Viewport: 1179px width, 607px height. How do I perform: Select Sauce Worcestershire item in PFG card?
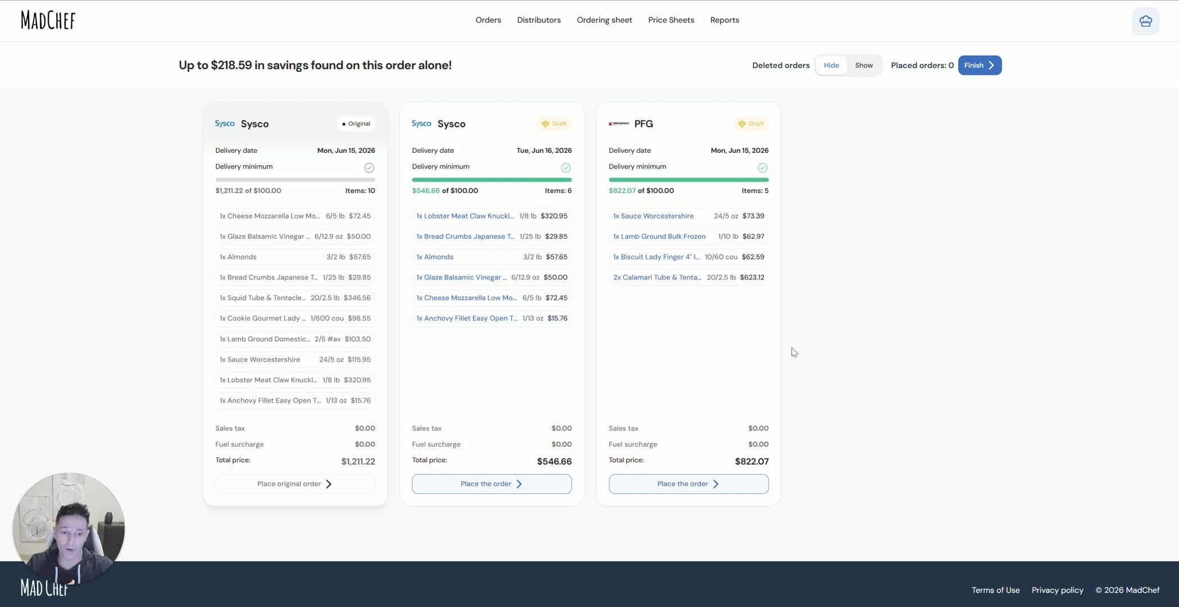pos(688,216)
